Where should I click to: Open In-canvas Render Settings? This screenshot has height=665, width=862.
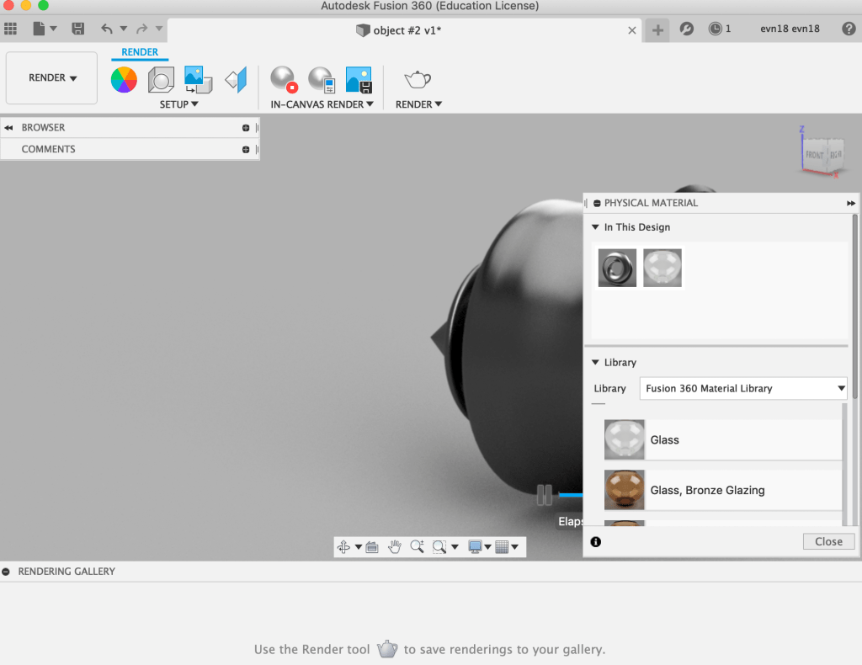322,80
